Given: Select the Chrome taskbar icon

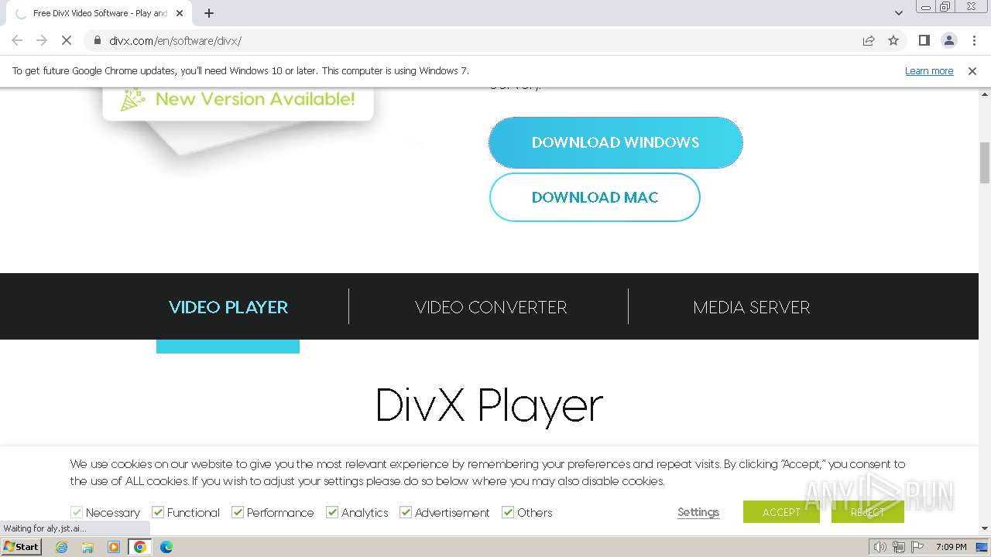Looking at the screenshot, I should pyautogui.click(x=140, y=547).
